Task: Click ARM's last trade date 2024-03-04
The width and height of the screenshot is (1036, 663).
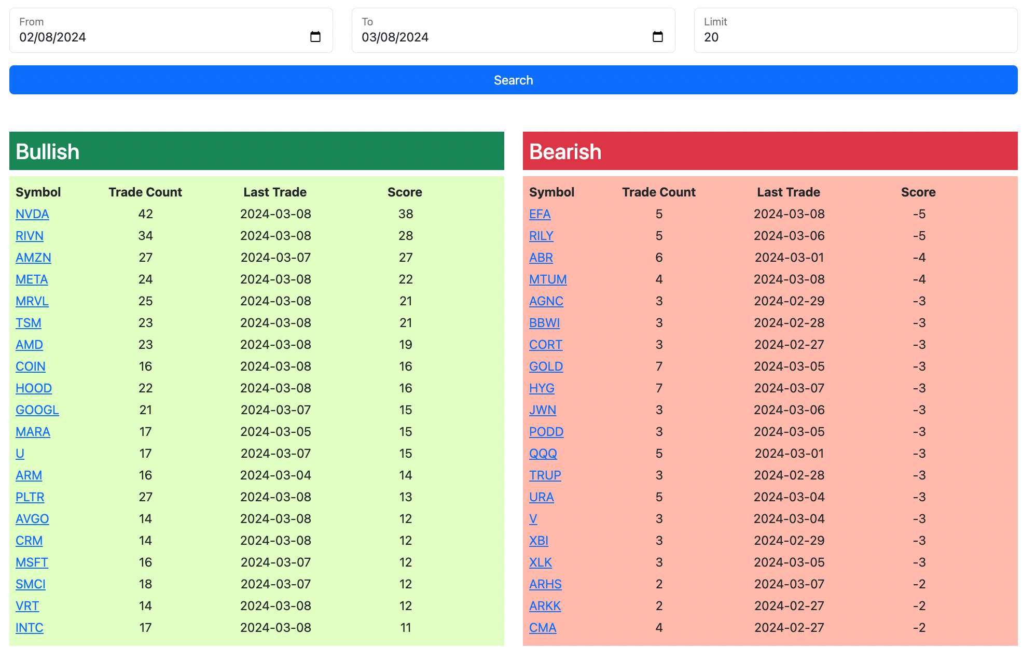Action: 275,475
